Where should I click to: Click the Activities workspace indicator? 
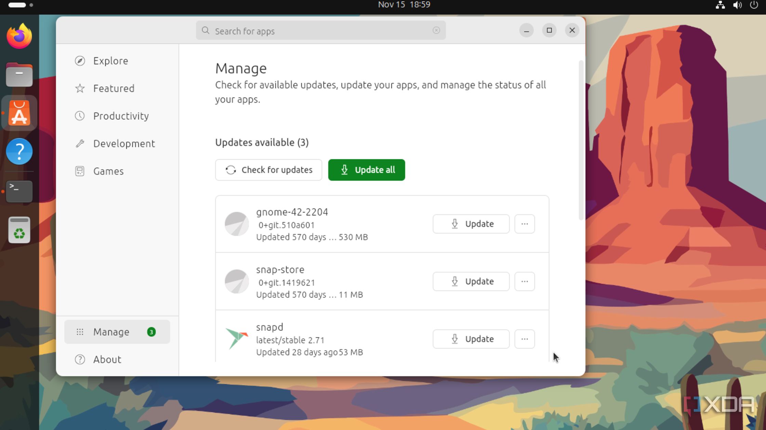click(x=21, y=5)
